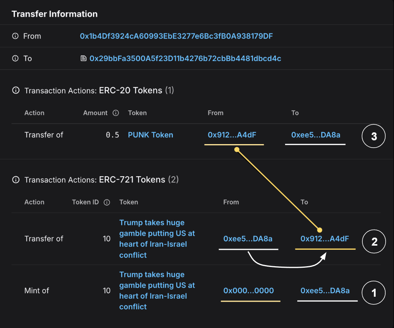Screen dimensions: 394x328
Task: Open the NFT token name in Transfer row
Action: pos(157,238)
